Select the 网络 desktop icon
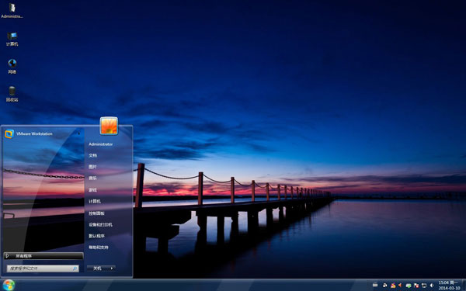The width and height of the screenshot is (466, 291). pyautogui.click(x=12, y=66)
